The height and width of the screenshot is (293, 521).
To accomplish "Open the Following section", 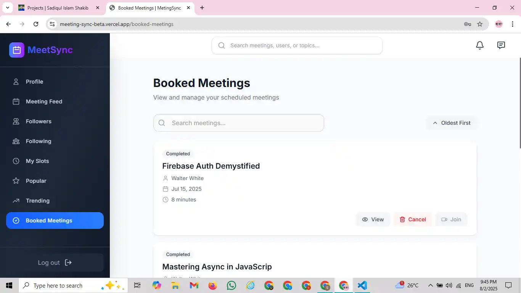I will click(55, 141).
